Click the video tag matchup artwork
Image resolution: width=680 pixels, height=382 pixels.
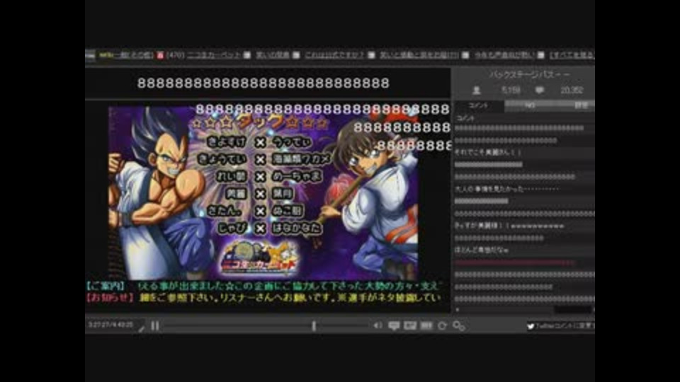(x=263, y=193)
